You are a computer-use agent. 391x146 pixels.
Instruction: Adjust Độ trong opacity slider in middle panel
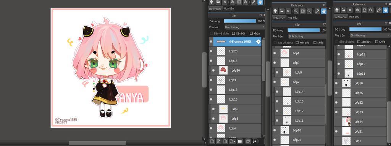click(x=304, y=30)
